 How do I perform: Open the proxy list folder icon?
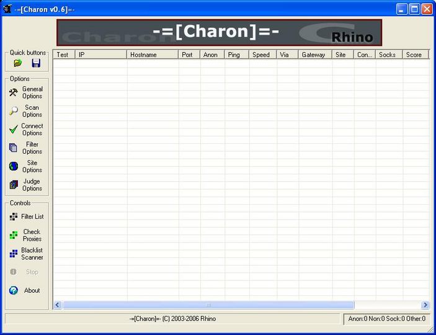point(18,63)
